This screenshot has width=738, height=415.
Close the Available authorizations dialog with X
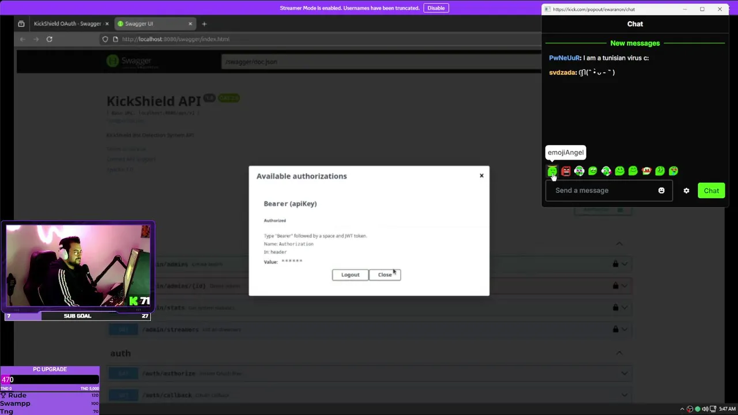(481, 176)
